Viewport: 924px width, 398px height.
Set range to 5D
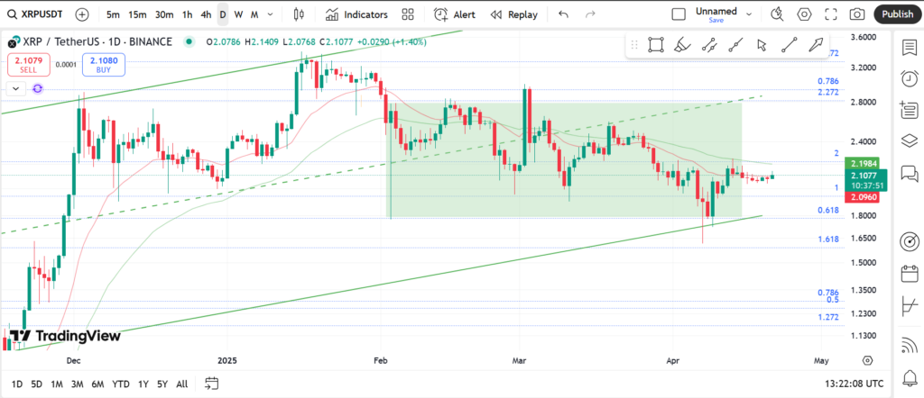36,384
